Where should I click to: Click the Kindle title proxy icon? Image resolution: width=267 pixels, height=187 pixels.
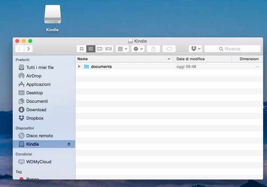point(130,41)
